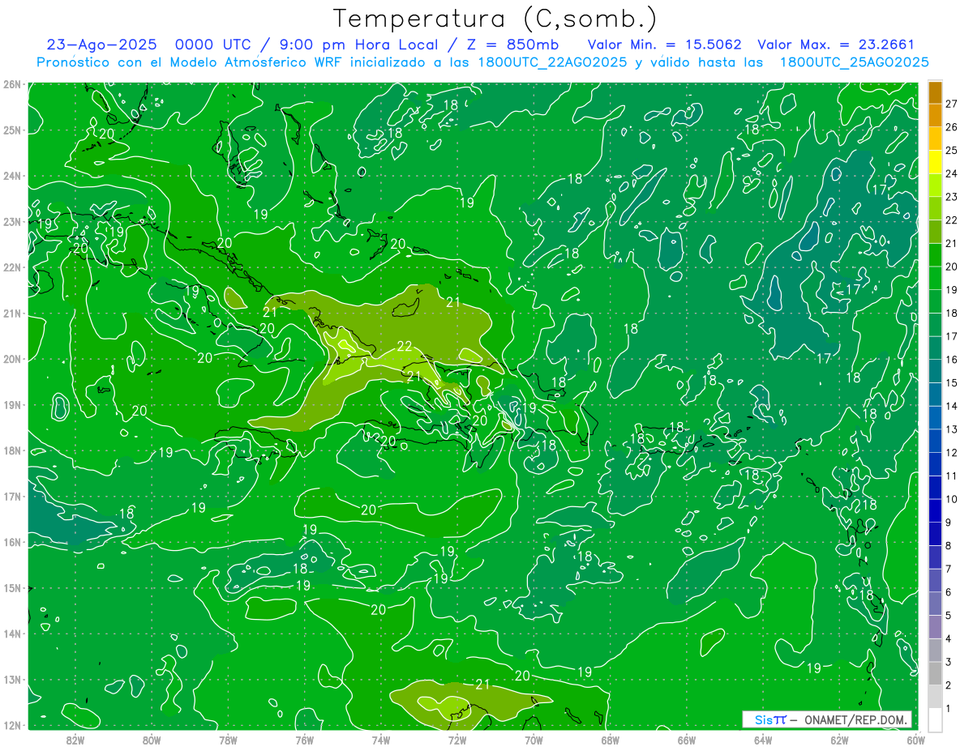Viewport: 973px width, 751px height.
Task: Click the '22N' latitude label
Action: pos(11,267)
